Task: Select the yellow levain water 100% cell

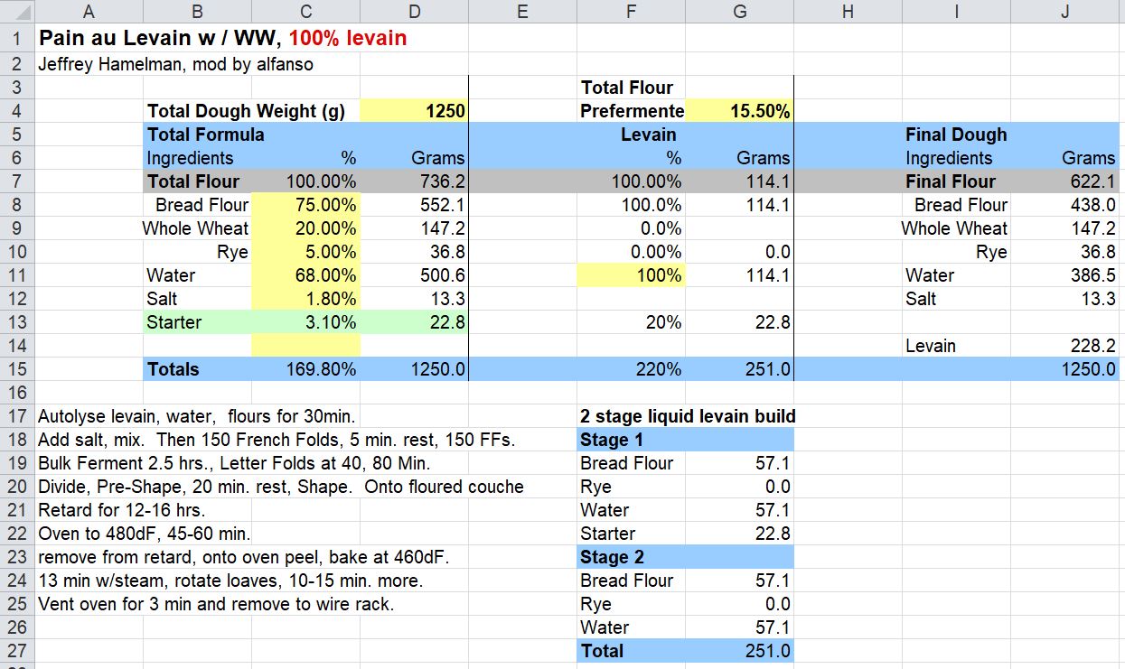Action: pyautogui.click(x=631, y=275)
